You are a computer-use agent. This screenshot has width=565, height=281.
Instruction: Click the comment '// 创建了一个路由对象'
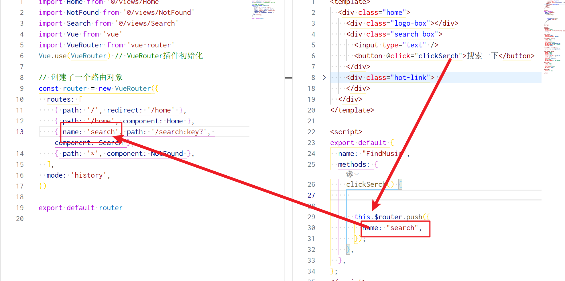click(x=81, y=77)
